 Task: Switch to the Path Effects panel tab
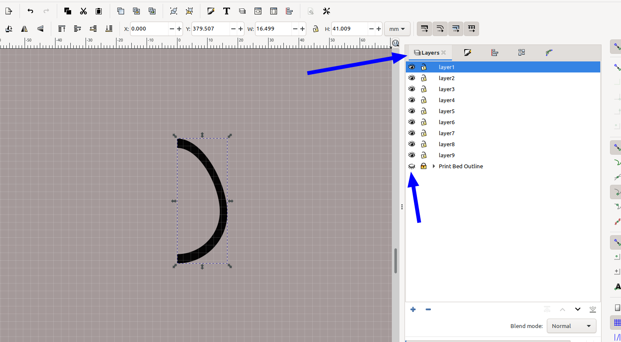pyautogui.click(x=549, y=53)
